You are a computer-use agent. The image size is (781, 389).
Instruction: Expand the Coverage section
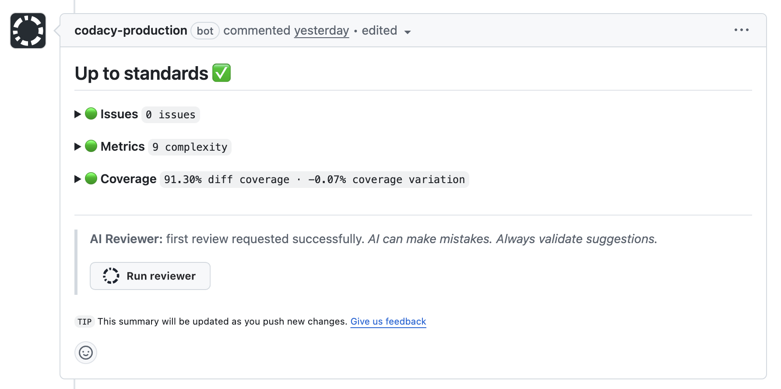click(77, 178)
